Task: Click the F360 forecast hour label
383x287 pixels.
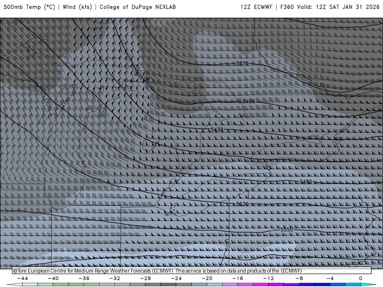Action: click(x=287, y=7)
